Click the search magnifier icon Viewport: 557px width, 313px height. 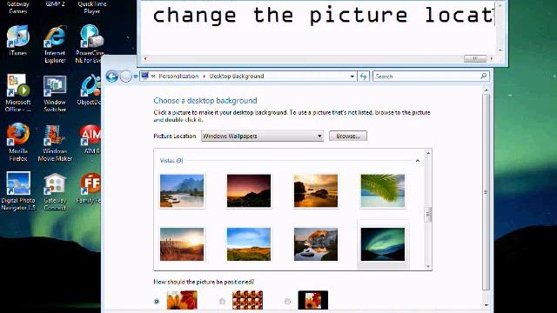tap(484, 76)
